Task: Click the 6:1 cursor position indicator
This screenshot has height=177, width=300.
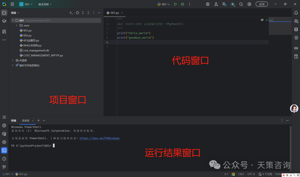Action: point(226,174)
